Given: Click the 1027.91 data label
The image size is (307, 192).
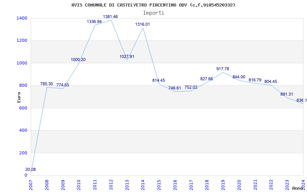Looking at the screenshot, I should pyautogui.click(x=127, y=56).
